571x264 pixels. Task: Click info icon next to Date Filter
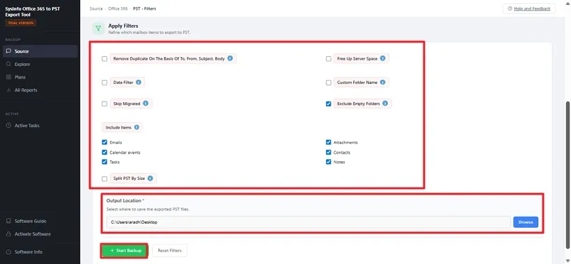[139, 83]
